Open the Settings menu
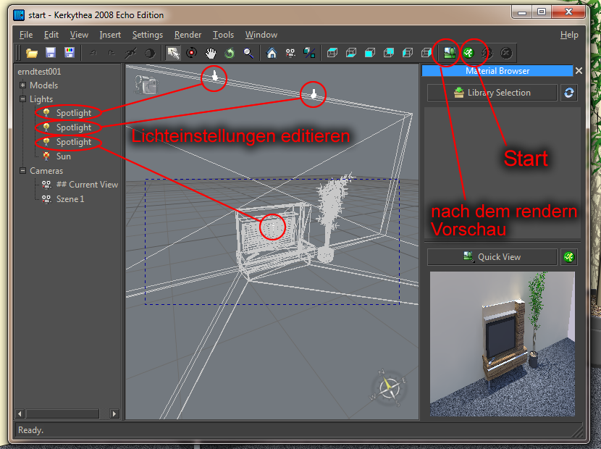Viewport: 601px width, 449px height. point(148,35)
